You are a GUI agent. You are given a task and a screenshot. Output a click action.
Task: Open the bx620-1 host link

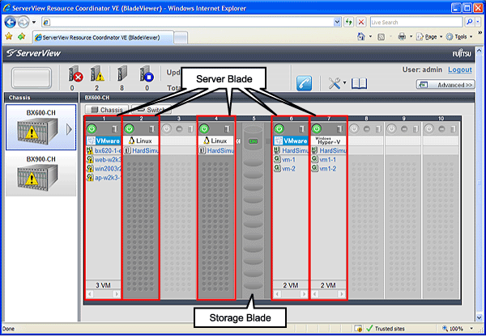108,150
